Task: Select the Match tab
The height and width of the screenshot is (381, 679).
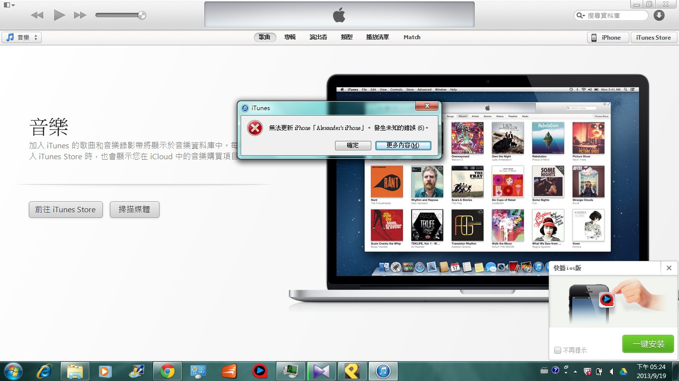Action: pos(412,37)
